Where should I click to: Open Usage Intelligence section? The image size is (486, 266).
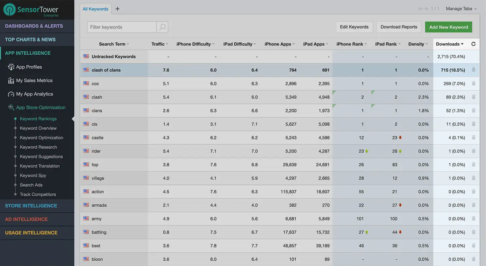pyautogui.click(x=37, y=232)
